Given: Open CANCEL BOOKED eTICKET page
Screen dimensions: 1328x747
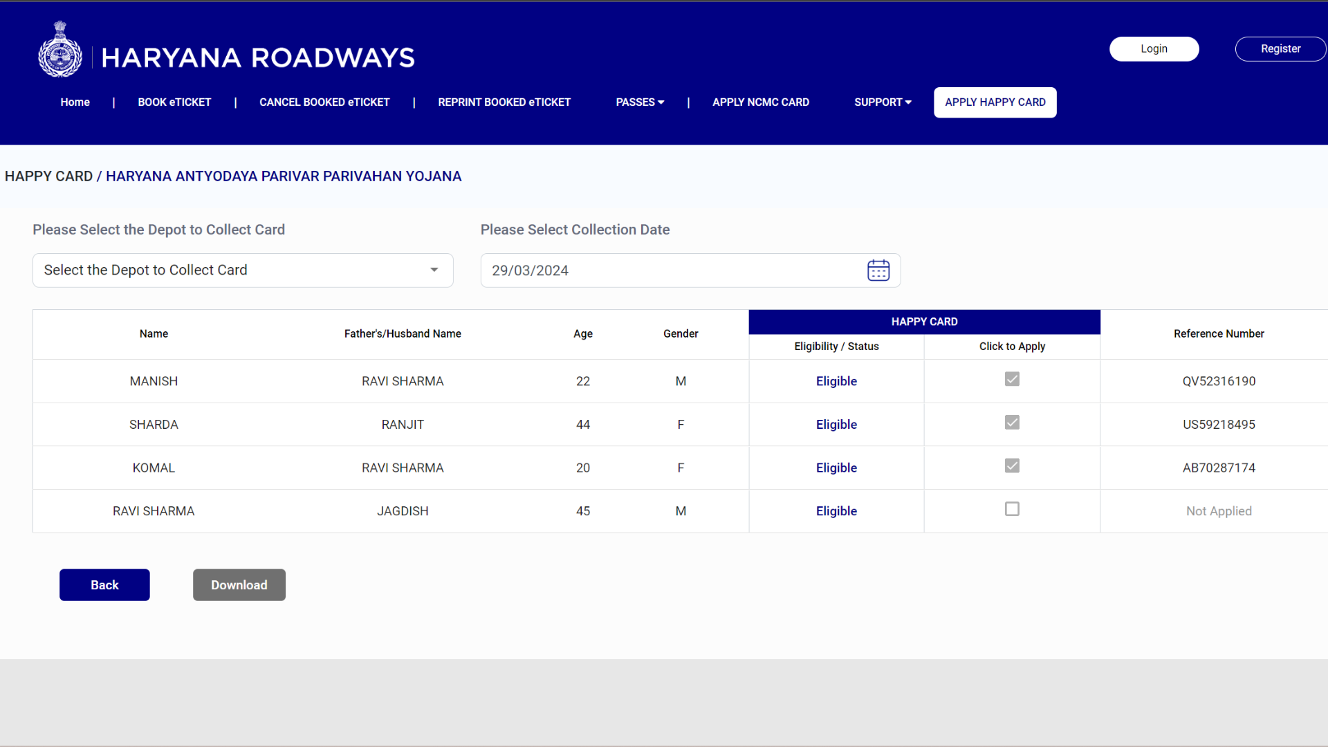Looking at the screenshot, I should (324, 102).
